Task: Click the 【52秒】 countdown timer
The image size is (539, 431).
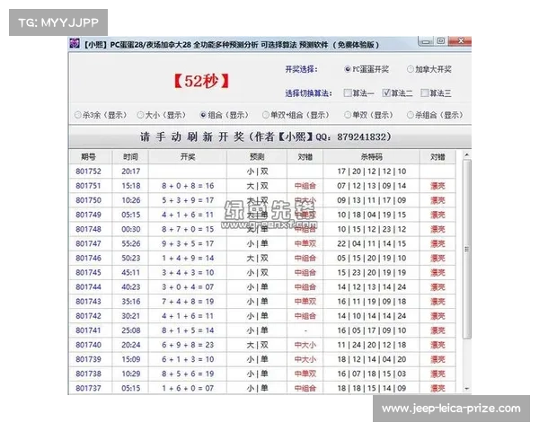Action: (x=201, y=81)
